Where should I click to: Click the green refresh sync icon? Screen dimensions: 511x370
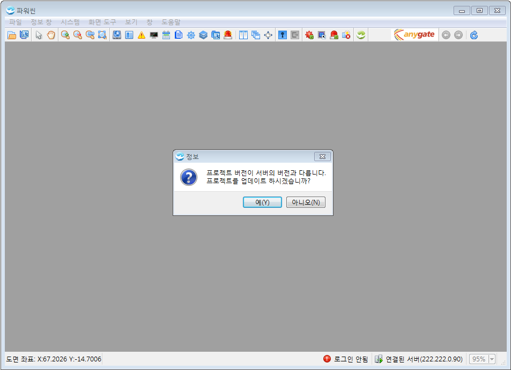pyautogui.click(x=361, y=35)
